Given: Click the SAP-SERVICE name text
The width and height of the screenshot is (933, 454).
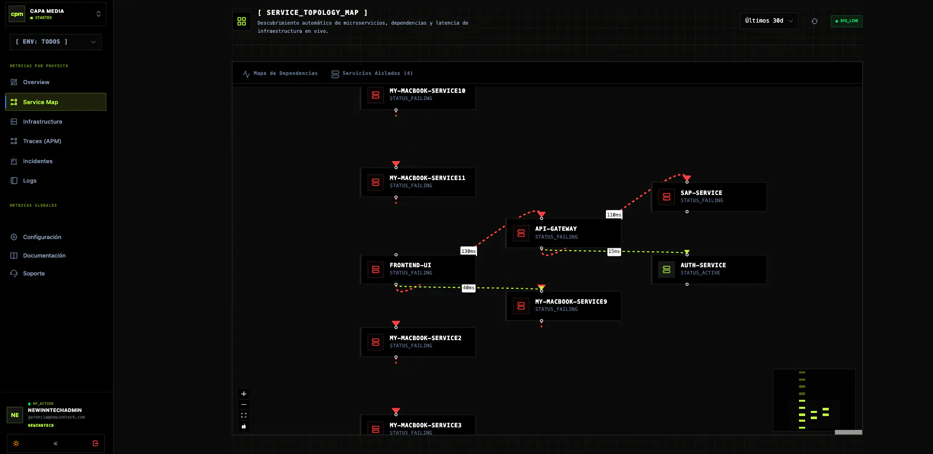Looking at the screenshot, I should 701,193.
